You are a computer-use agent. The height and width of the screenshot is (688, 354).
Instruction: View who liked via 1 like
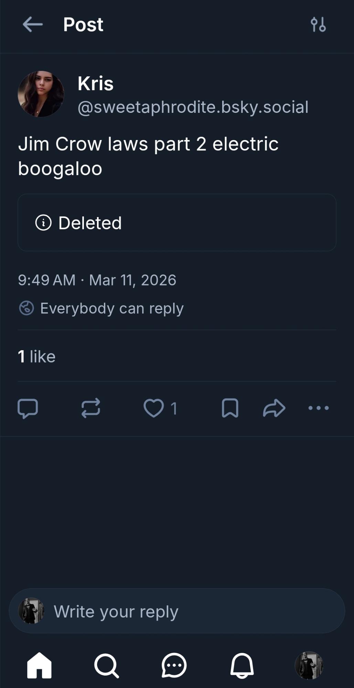37,356
